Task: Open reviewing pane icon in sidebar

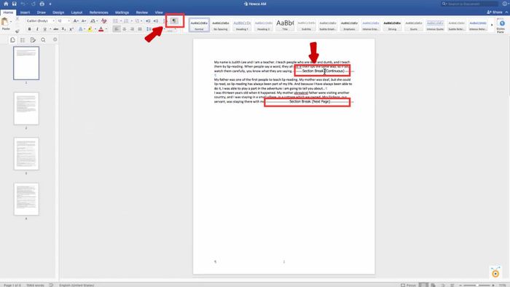Action: coord(33,40)
